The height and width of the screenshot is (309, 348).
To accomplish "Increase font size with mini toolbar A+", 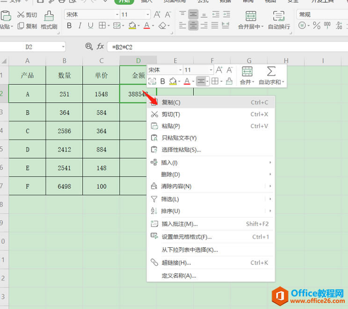I will pyautogui.click(x=219, y=70).
